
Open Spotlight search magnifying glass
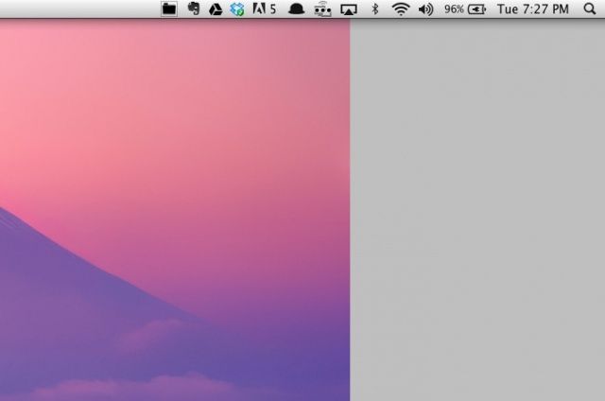(590, 9)
